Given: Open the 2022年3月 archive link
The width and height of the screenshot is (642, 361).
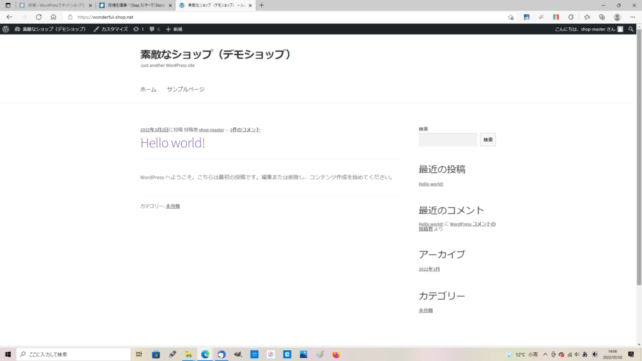Looking at the screenshot, I should pos(429,269).
